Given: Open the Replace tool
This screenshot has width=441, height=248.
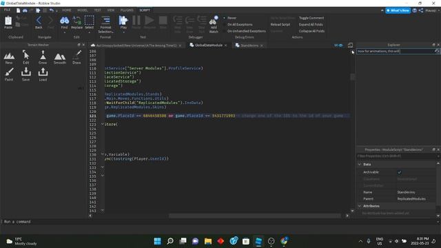Looking at the screenshot, I should 76,23.
